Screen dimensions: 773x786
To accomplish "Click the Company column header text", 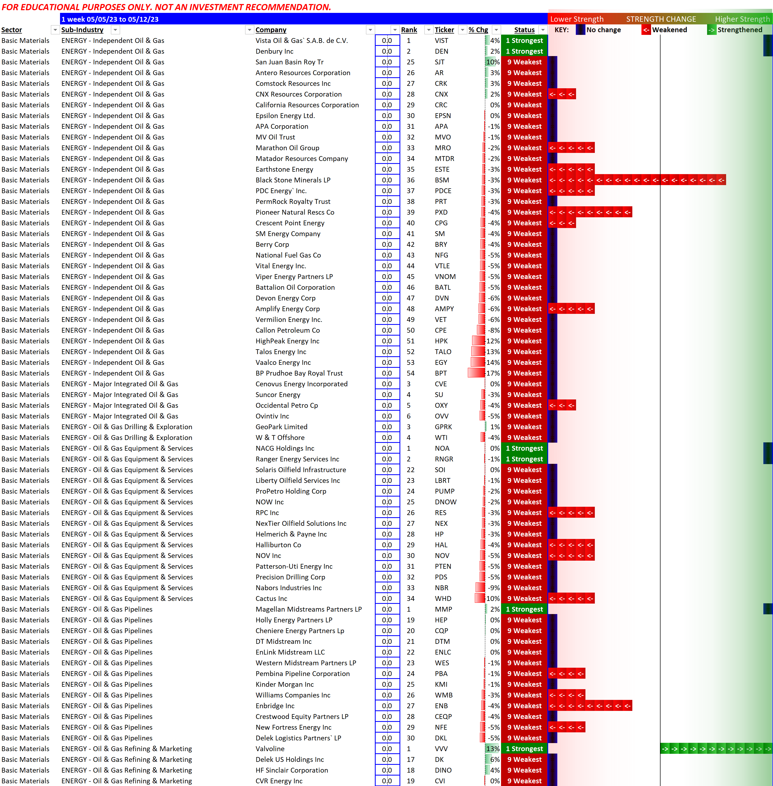I will click(x=271, y=30).
